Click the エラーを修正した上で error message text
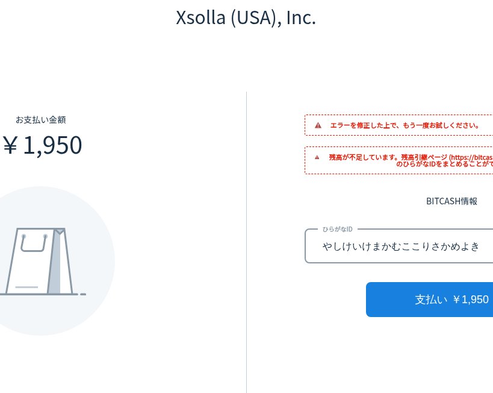This screenshot has width=493, height=393. point(405,125)
